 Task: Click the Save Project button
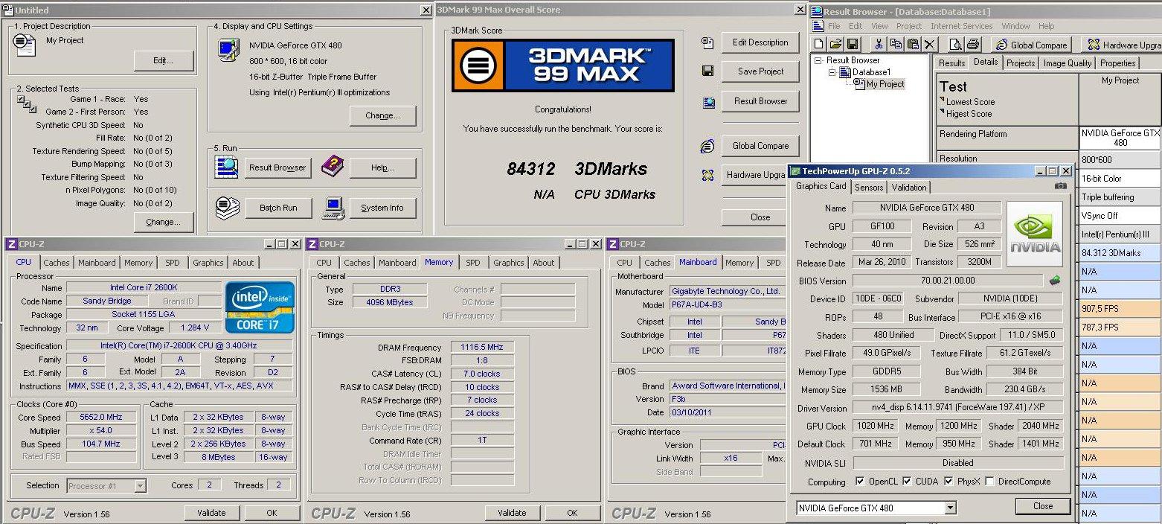pyautogui.click(x=760, y=71)
